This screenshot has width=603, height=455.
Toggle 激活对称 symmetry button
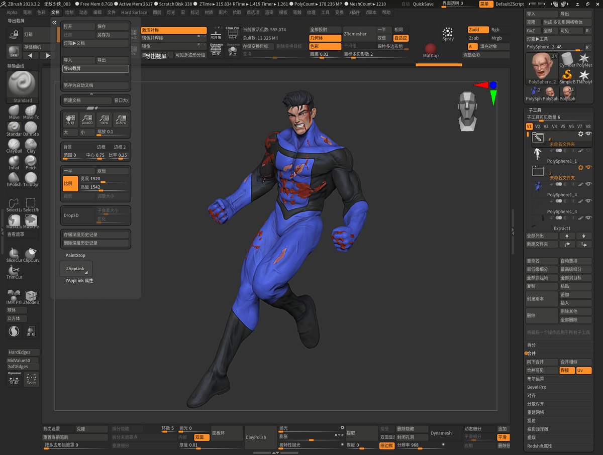coord(174,30)
